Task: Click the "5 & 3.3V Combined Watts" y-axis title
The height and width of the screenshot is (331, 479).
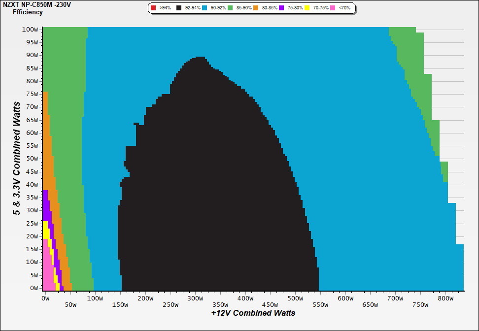Action: (x=17, y=158)
